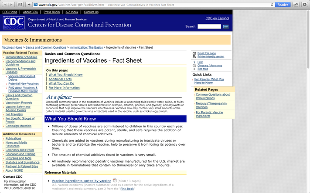Click the question mark Help icon
The height and width of the screenshot is (193, 310).
194,62
